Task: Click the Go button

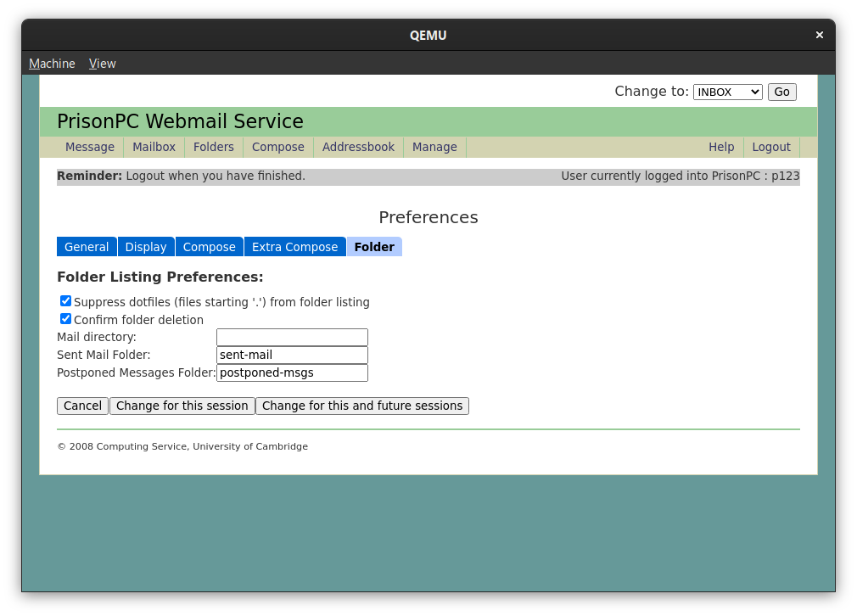Action: point(781,92)
